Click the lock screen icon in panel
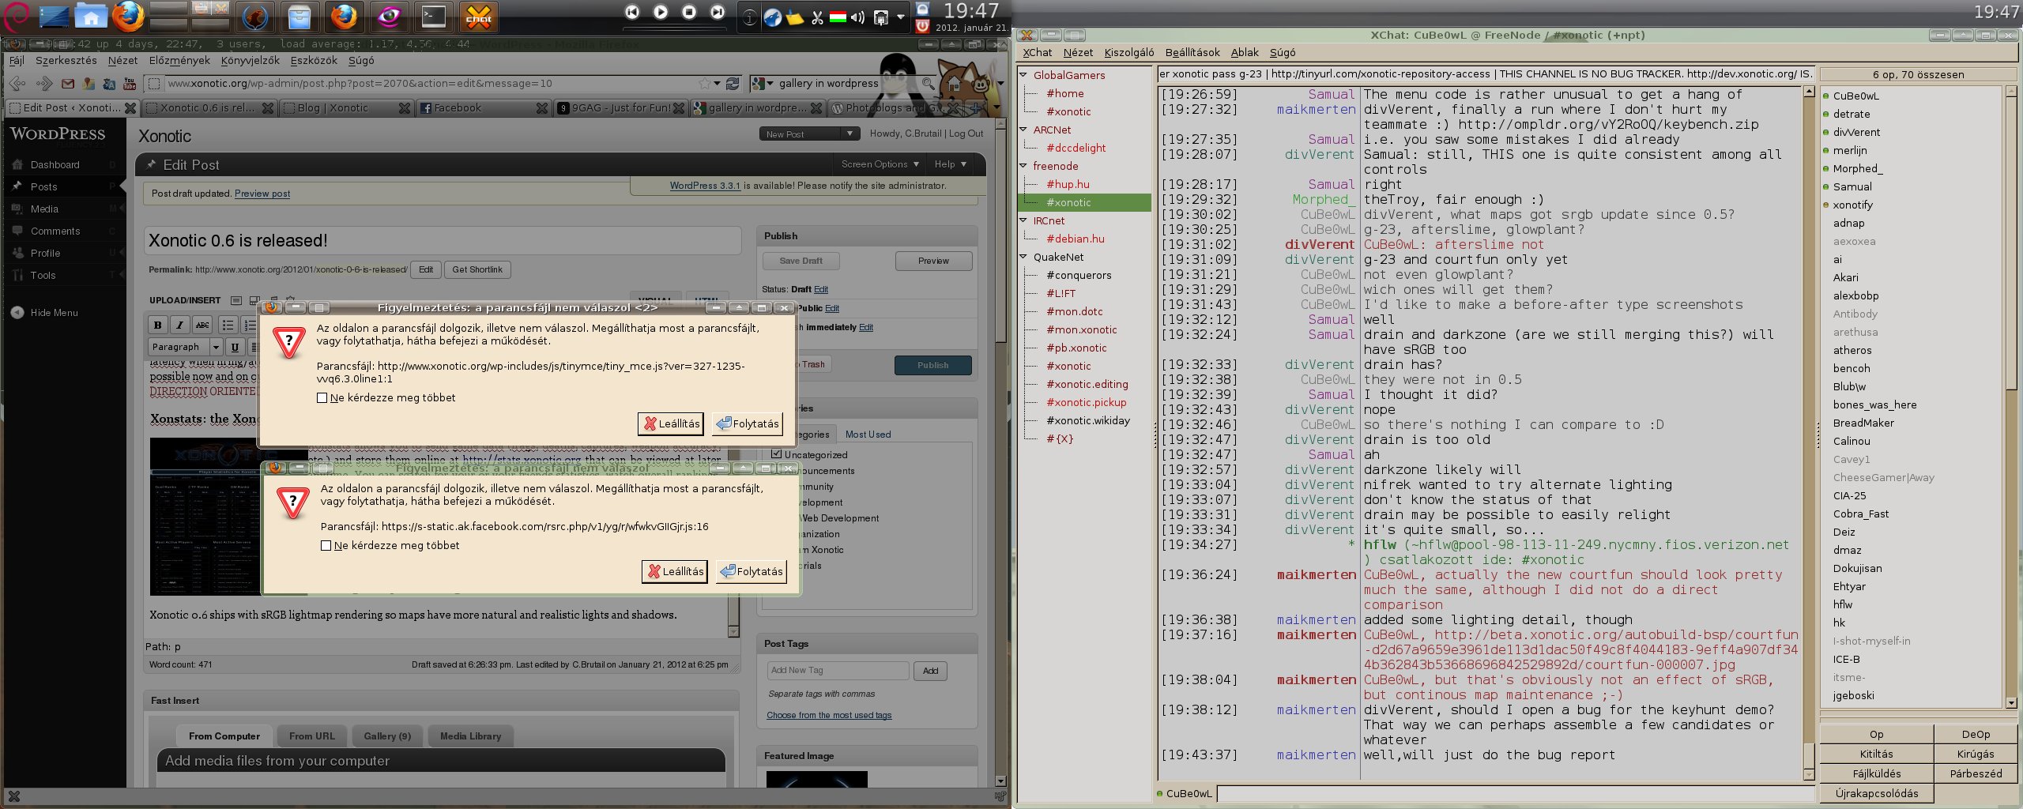The width and height of the screenshot is (2023, 809). pos(922,9)
